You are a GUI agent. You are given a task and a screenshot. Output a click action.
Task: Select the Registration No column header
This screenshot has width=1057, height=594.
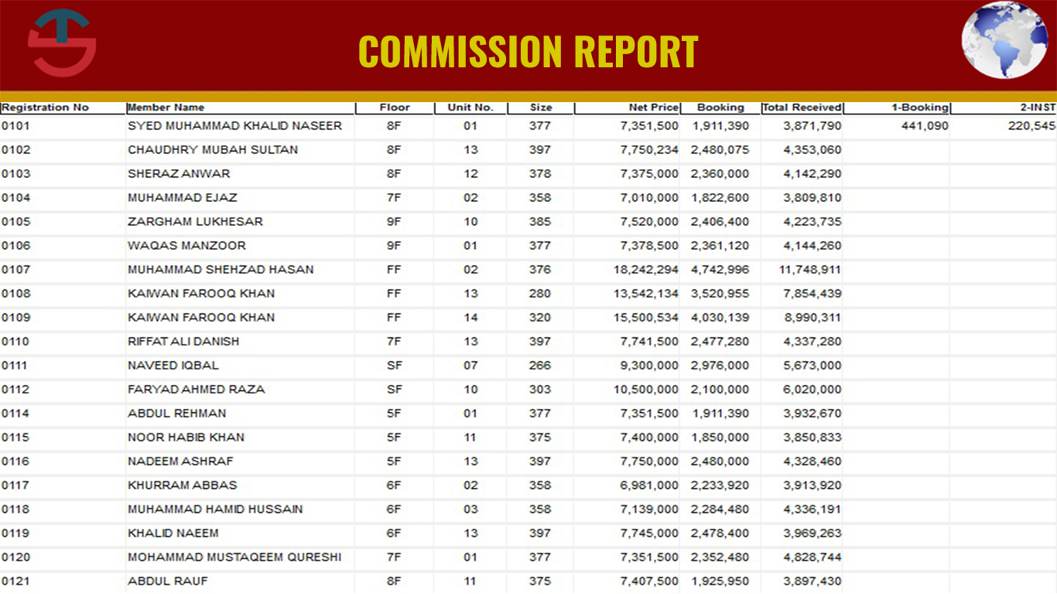[45, 108]
